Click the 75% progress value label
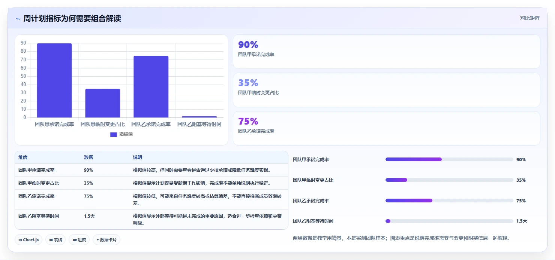555x260 pixels. (521, 201)
